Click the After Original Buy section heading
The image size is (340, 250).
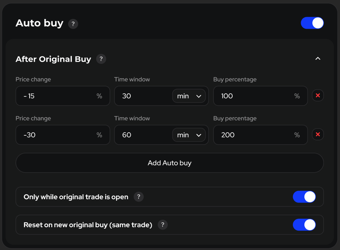[x=53, y=59]
